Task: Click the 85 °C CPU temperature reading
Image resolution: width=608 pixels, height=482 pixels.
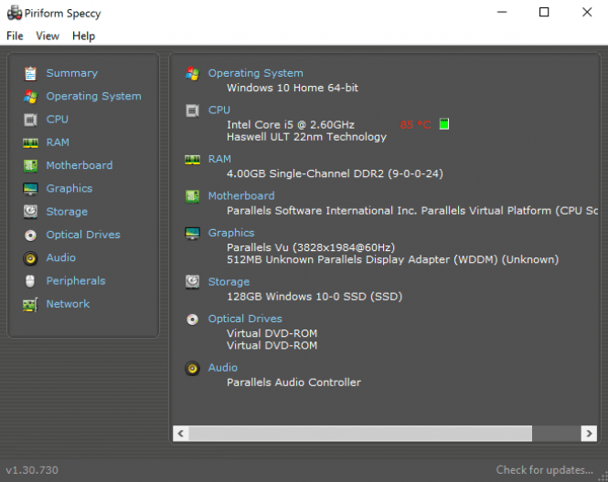Action: 415,125
